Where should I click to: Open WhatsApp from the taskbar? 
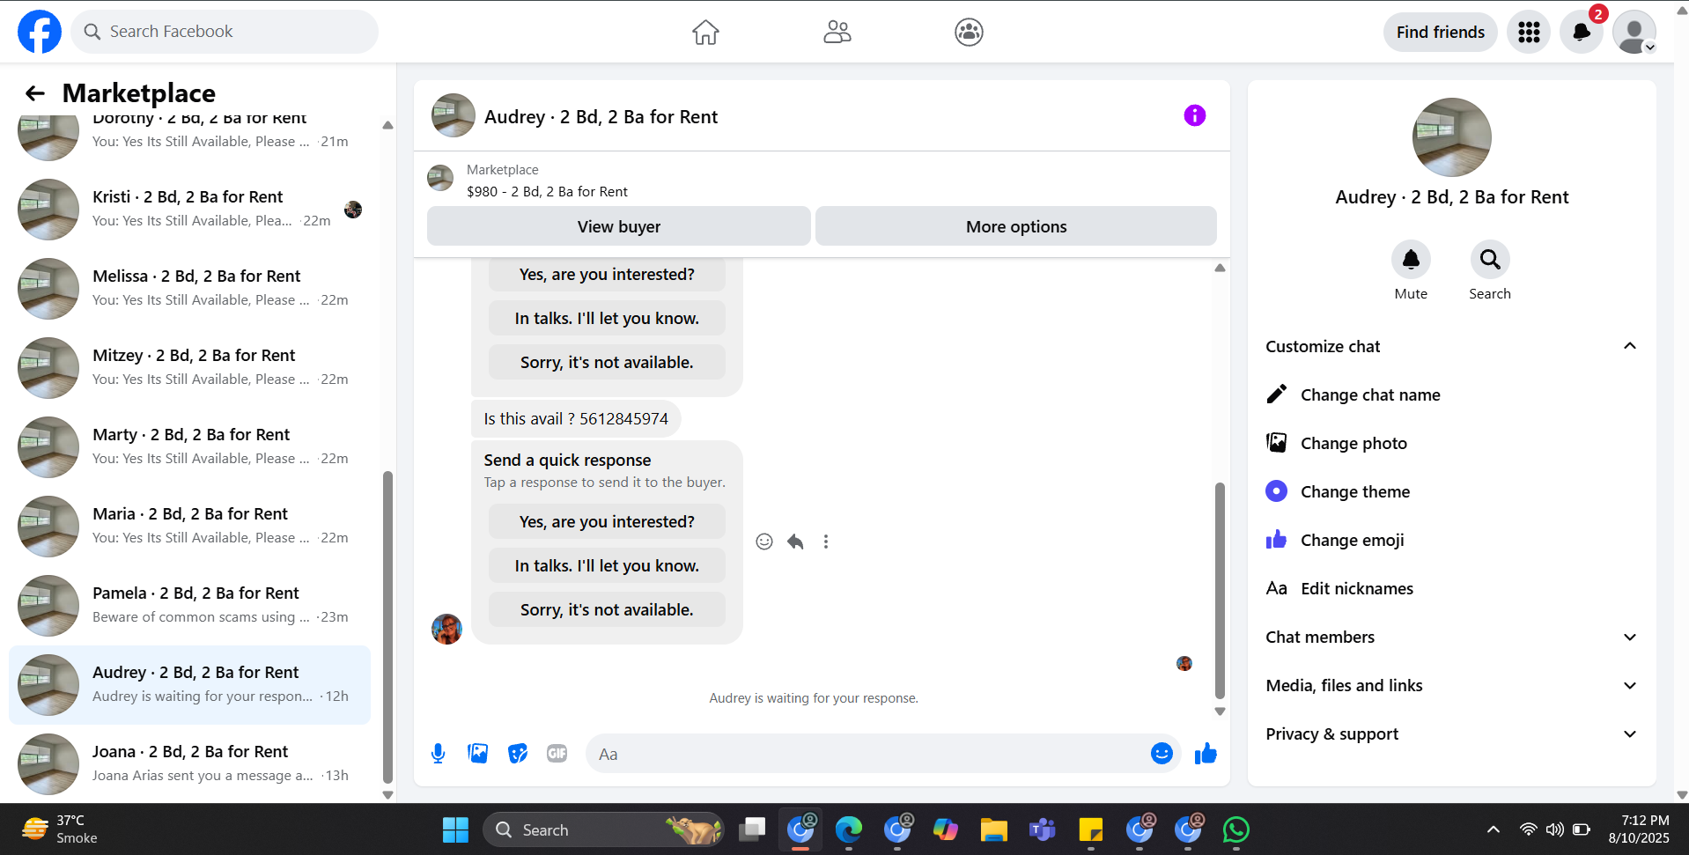pyautogui.click(x=1236, y=829)
